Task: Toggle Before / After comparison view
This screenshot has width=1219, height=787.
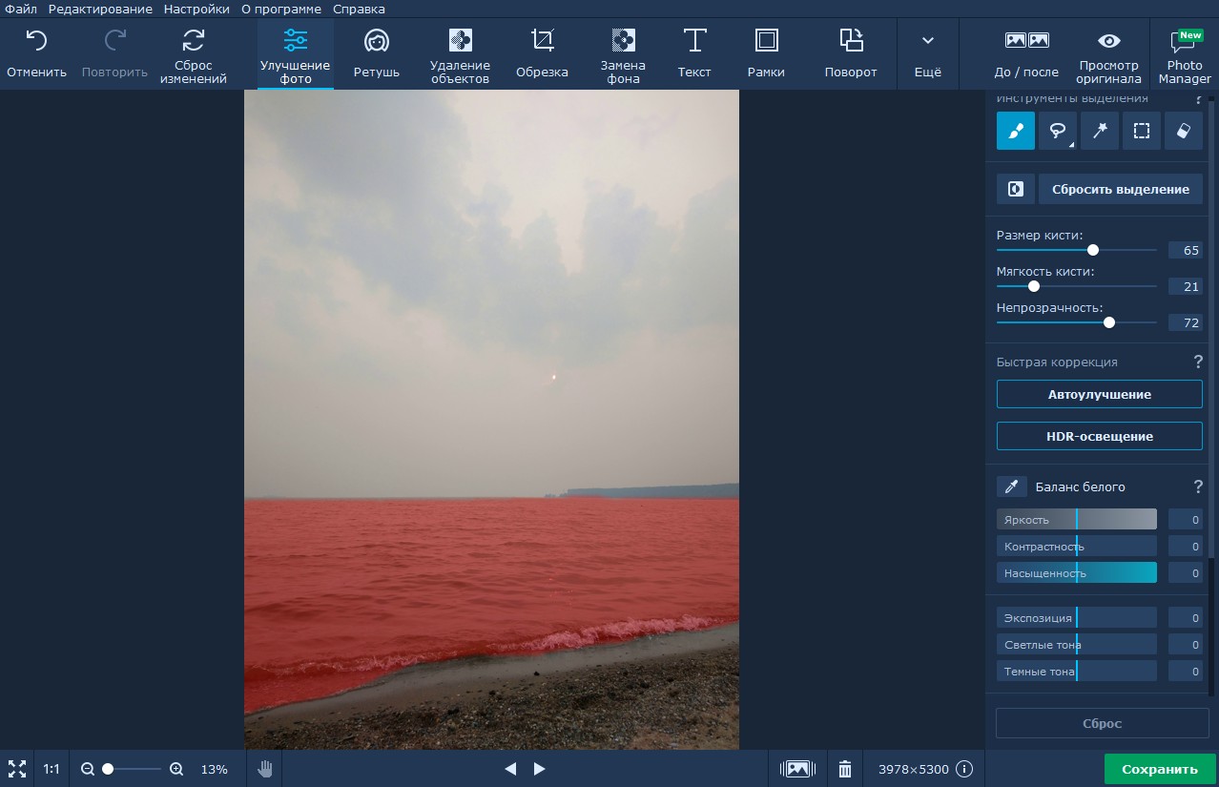Action: [x=1026, y=54]
